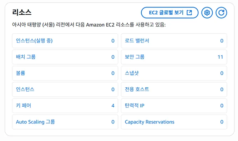Screen dimensions: 238x141
Task: Open Auto Scaling 그룹 link
Action: pyautogui.click(x=35, y=122)
